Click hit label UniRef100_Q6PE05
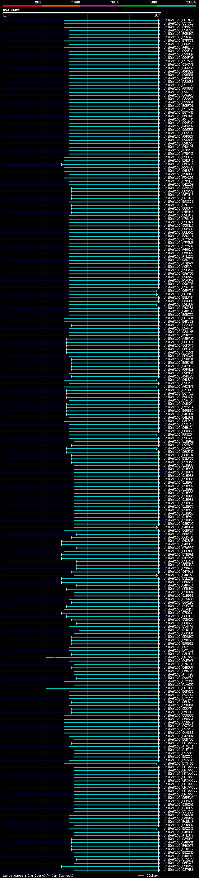 click(x=178, y=798)
